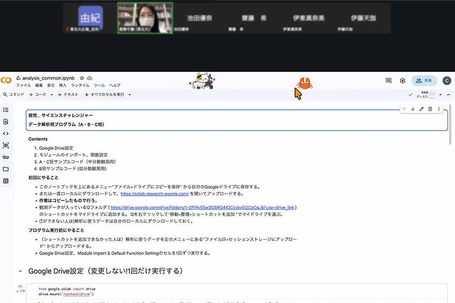Screen dimensions: 455x303
Task: Open the code snippets sidebar panel
Action: point(6,133)
